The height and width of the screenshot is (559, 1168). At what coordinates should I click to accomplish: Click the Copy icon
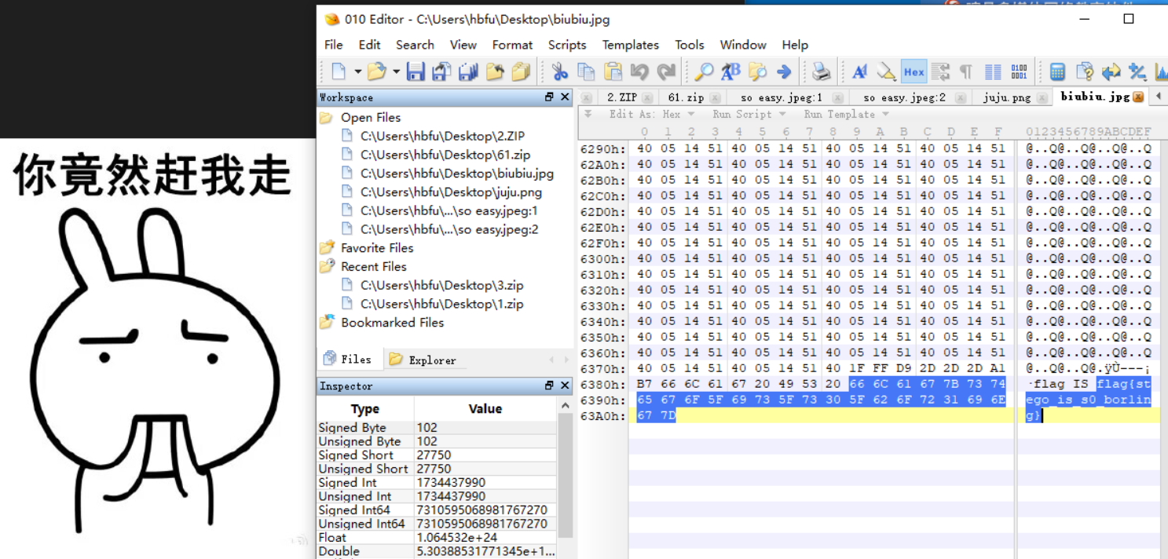(x=586, y=72)
